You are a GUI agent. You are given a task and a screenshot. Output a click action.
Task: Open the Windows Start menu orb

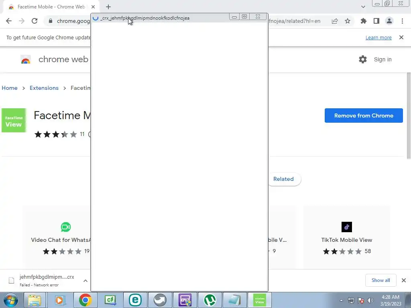(11, 300)
